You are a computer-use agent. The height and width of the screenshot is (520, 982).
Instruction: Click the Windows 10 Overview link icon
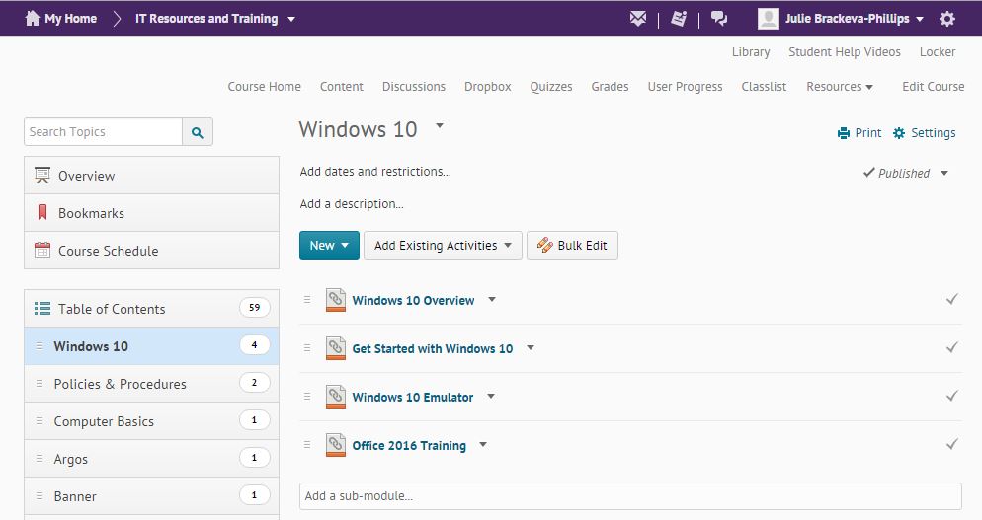click(336, 300)
